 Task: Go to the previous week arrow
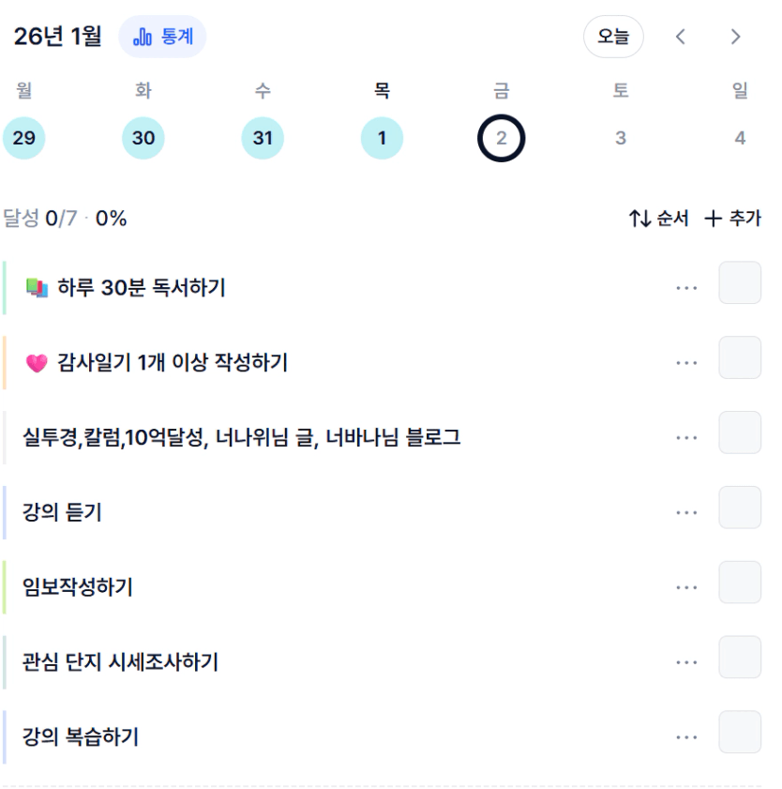point(681,37)
